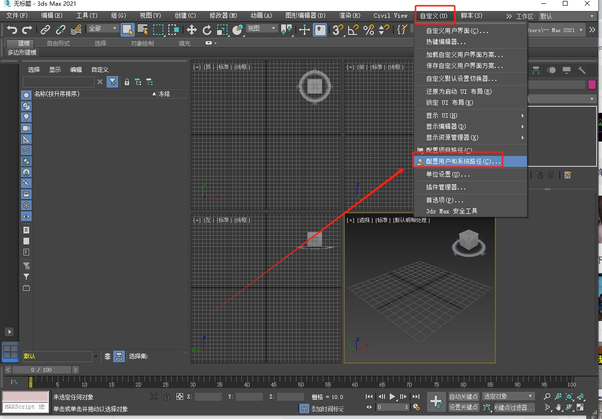Choose 首选项(P) menu entry

point(471,200)
